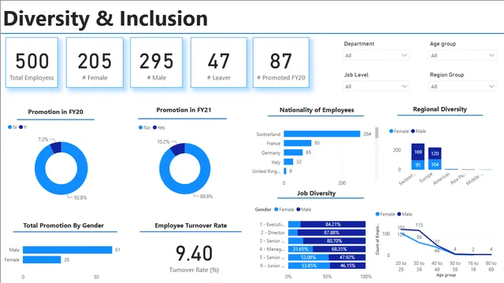Screen dimensions: 504x283
Task: Select the 205 # Female card
Action: click(94, 62)
